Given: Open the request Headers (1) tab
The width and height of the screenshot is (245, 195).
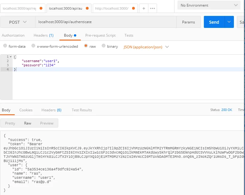Looking at the screenshot, I should 44,35.
